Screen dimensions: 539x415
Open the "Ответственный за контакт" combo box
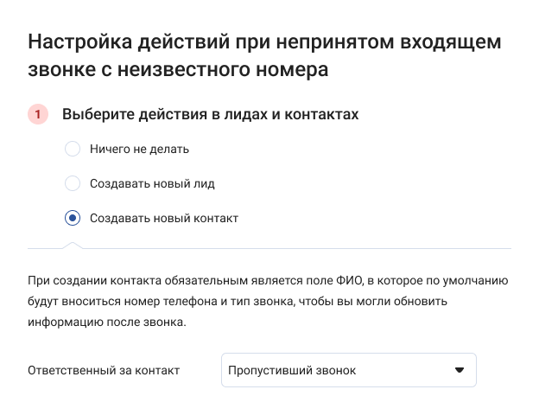click(348, 371)
